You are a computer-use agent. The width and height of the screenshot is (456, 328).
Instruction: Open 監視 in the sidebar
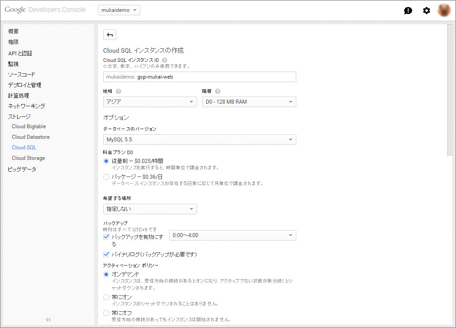coord(13,64)
